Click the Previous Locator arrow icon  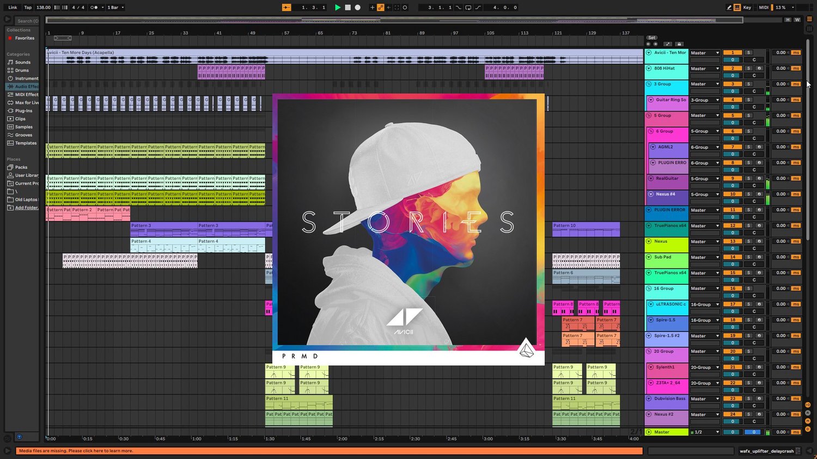(x=648, y=44)
